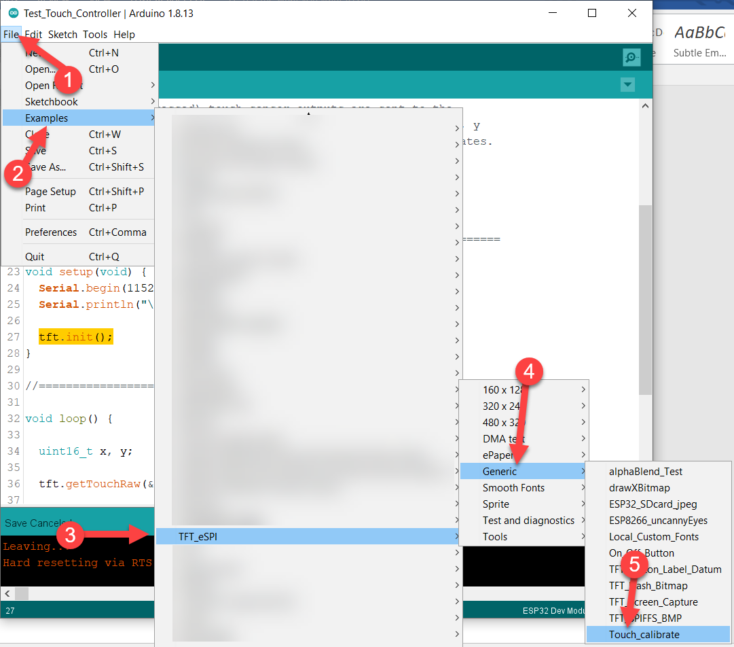Expand the ePaper submenu
The height and width of the screenshot is (647, 734).
click(524, 455)
